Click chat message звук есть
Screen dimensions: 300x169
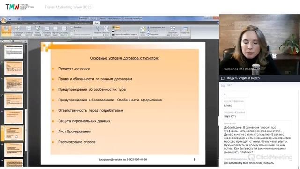230,116
